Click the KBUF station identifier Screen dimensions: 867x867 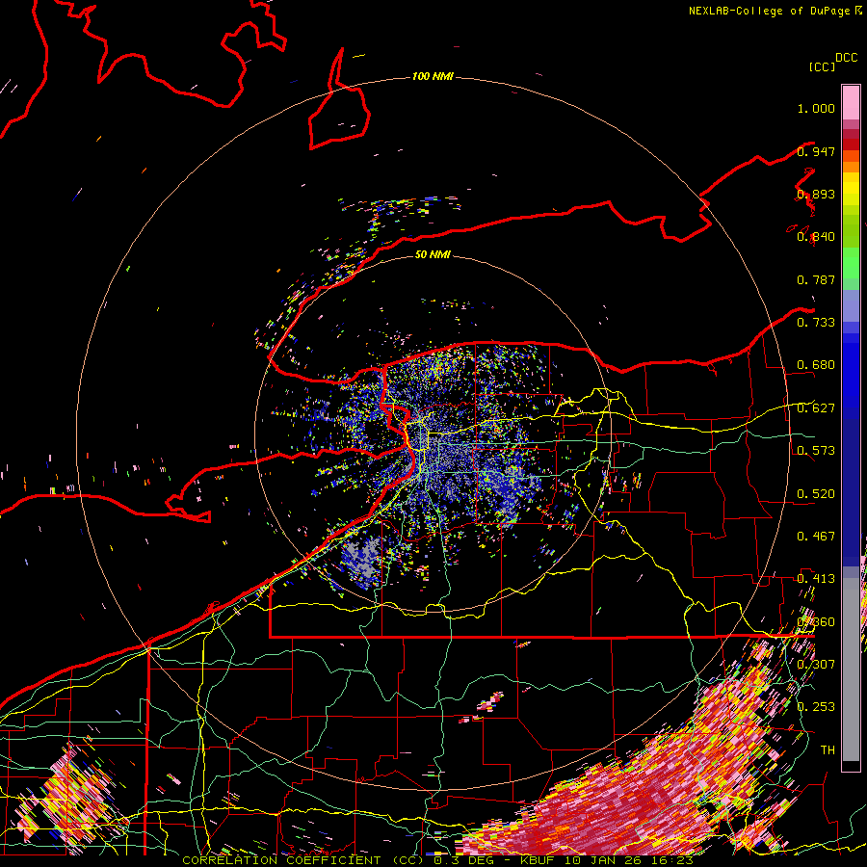click(x=536, y=860)
